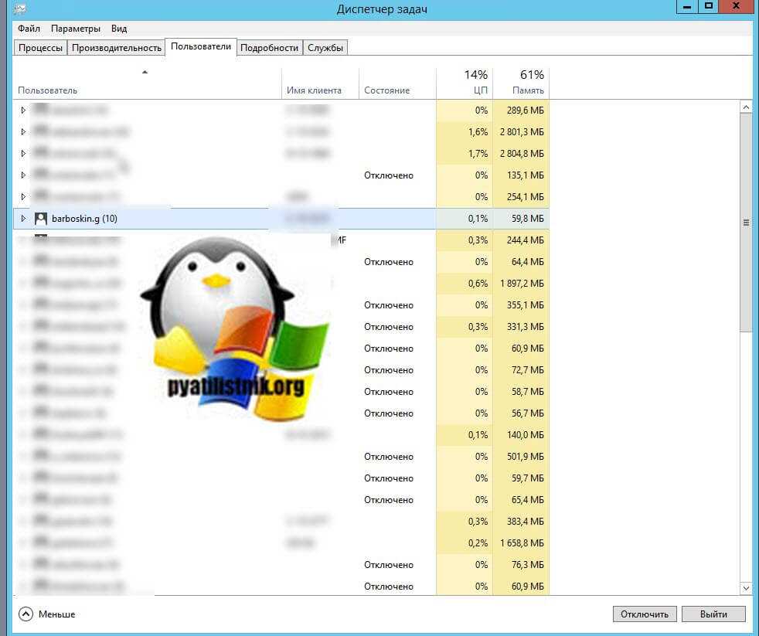Sort by the ЦП column header

coord(465,83)
